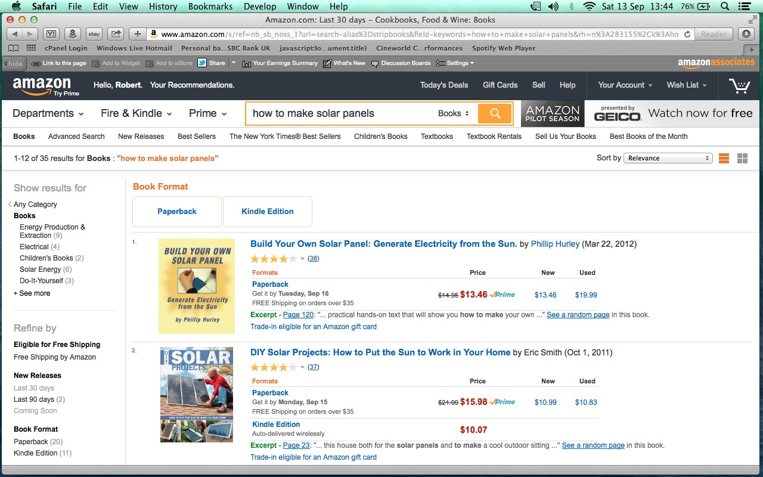Go to the Best Sellers tab
Viewport: 763px width, 477px height.
[x=197, y=137]
